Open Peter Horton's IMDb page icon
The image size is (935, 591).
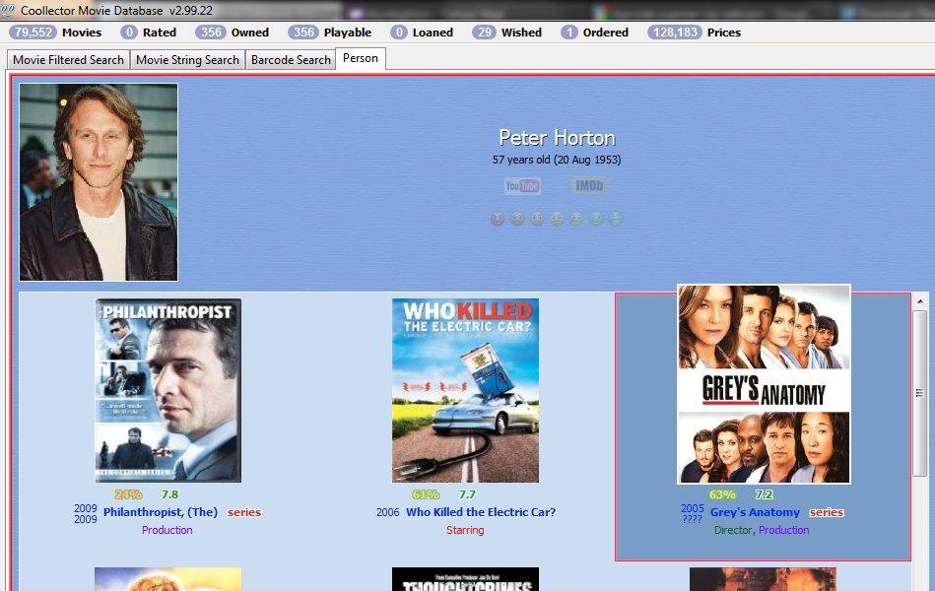tap(589, 186)
